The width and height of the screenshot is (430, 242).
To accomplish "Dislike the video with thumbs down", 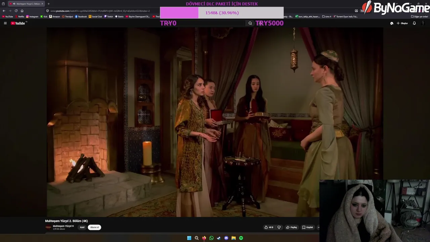I will (279, 227).
